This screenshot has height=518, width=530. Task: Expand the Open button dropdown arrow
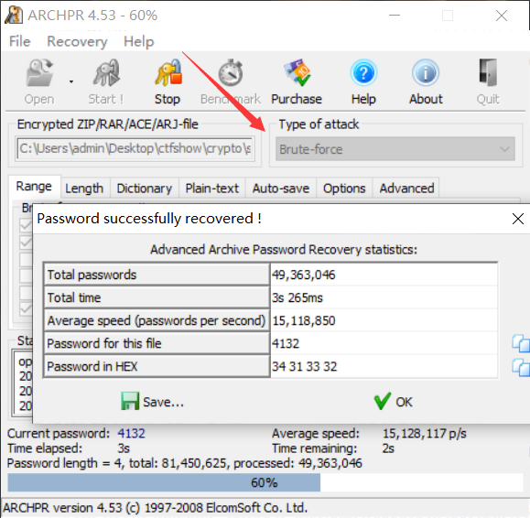click(71, 81)
